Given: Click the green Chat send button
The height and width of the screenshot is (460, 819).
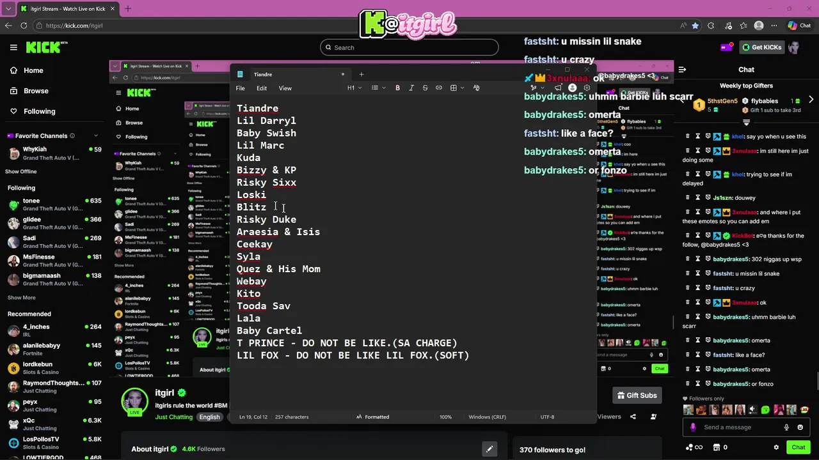Looking at the screenshot, I should [x=799, y=447].
